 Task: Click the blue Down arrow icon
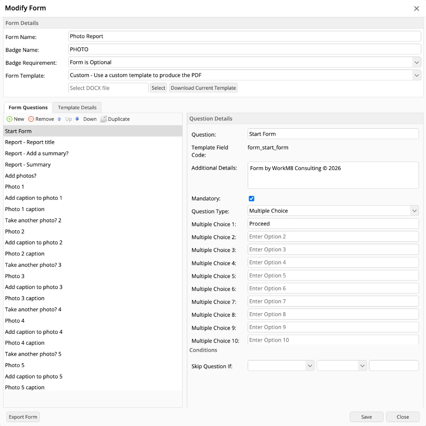77,119
